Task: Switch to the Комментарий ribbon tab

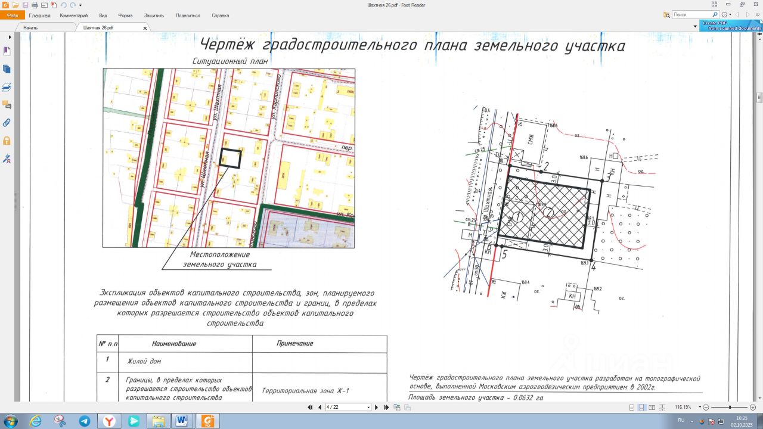Action: point(74,15)
